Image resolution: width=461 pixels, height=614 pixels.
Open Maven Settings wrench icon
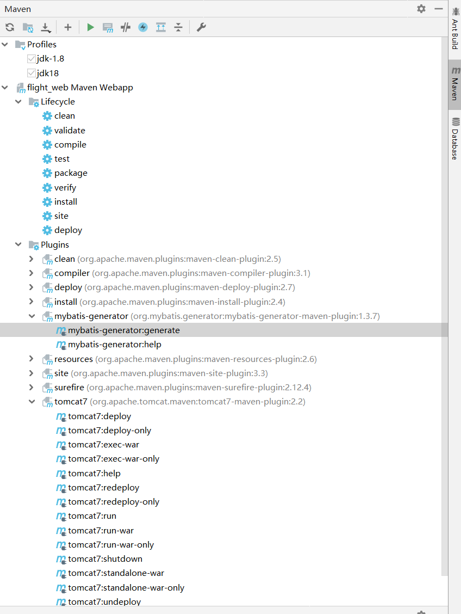point(201,27)
